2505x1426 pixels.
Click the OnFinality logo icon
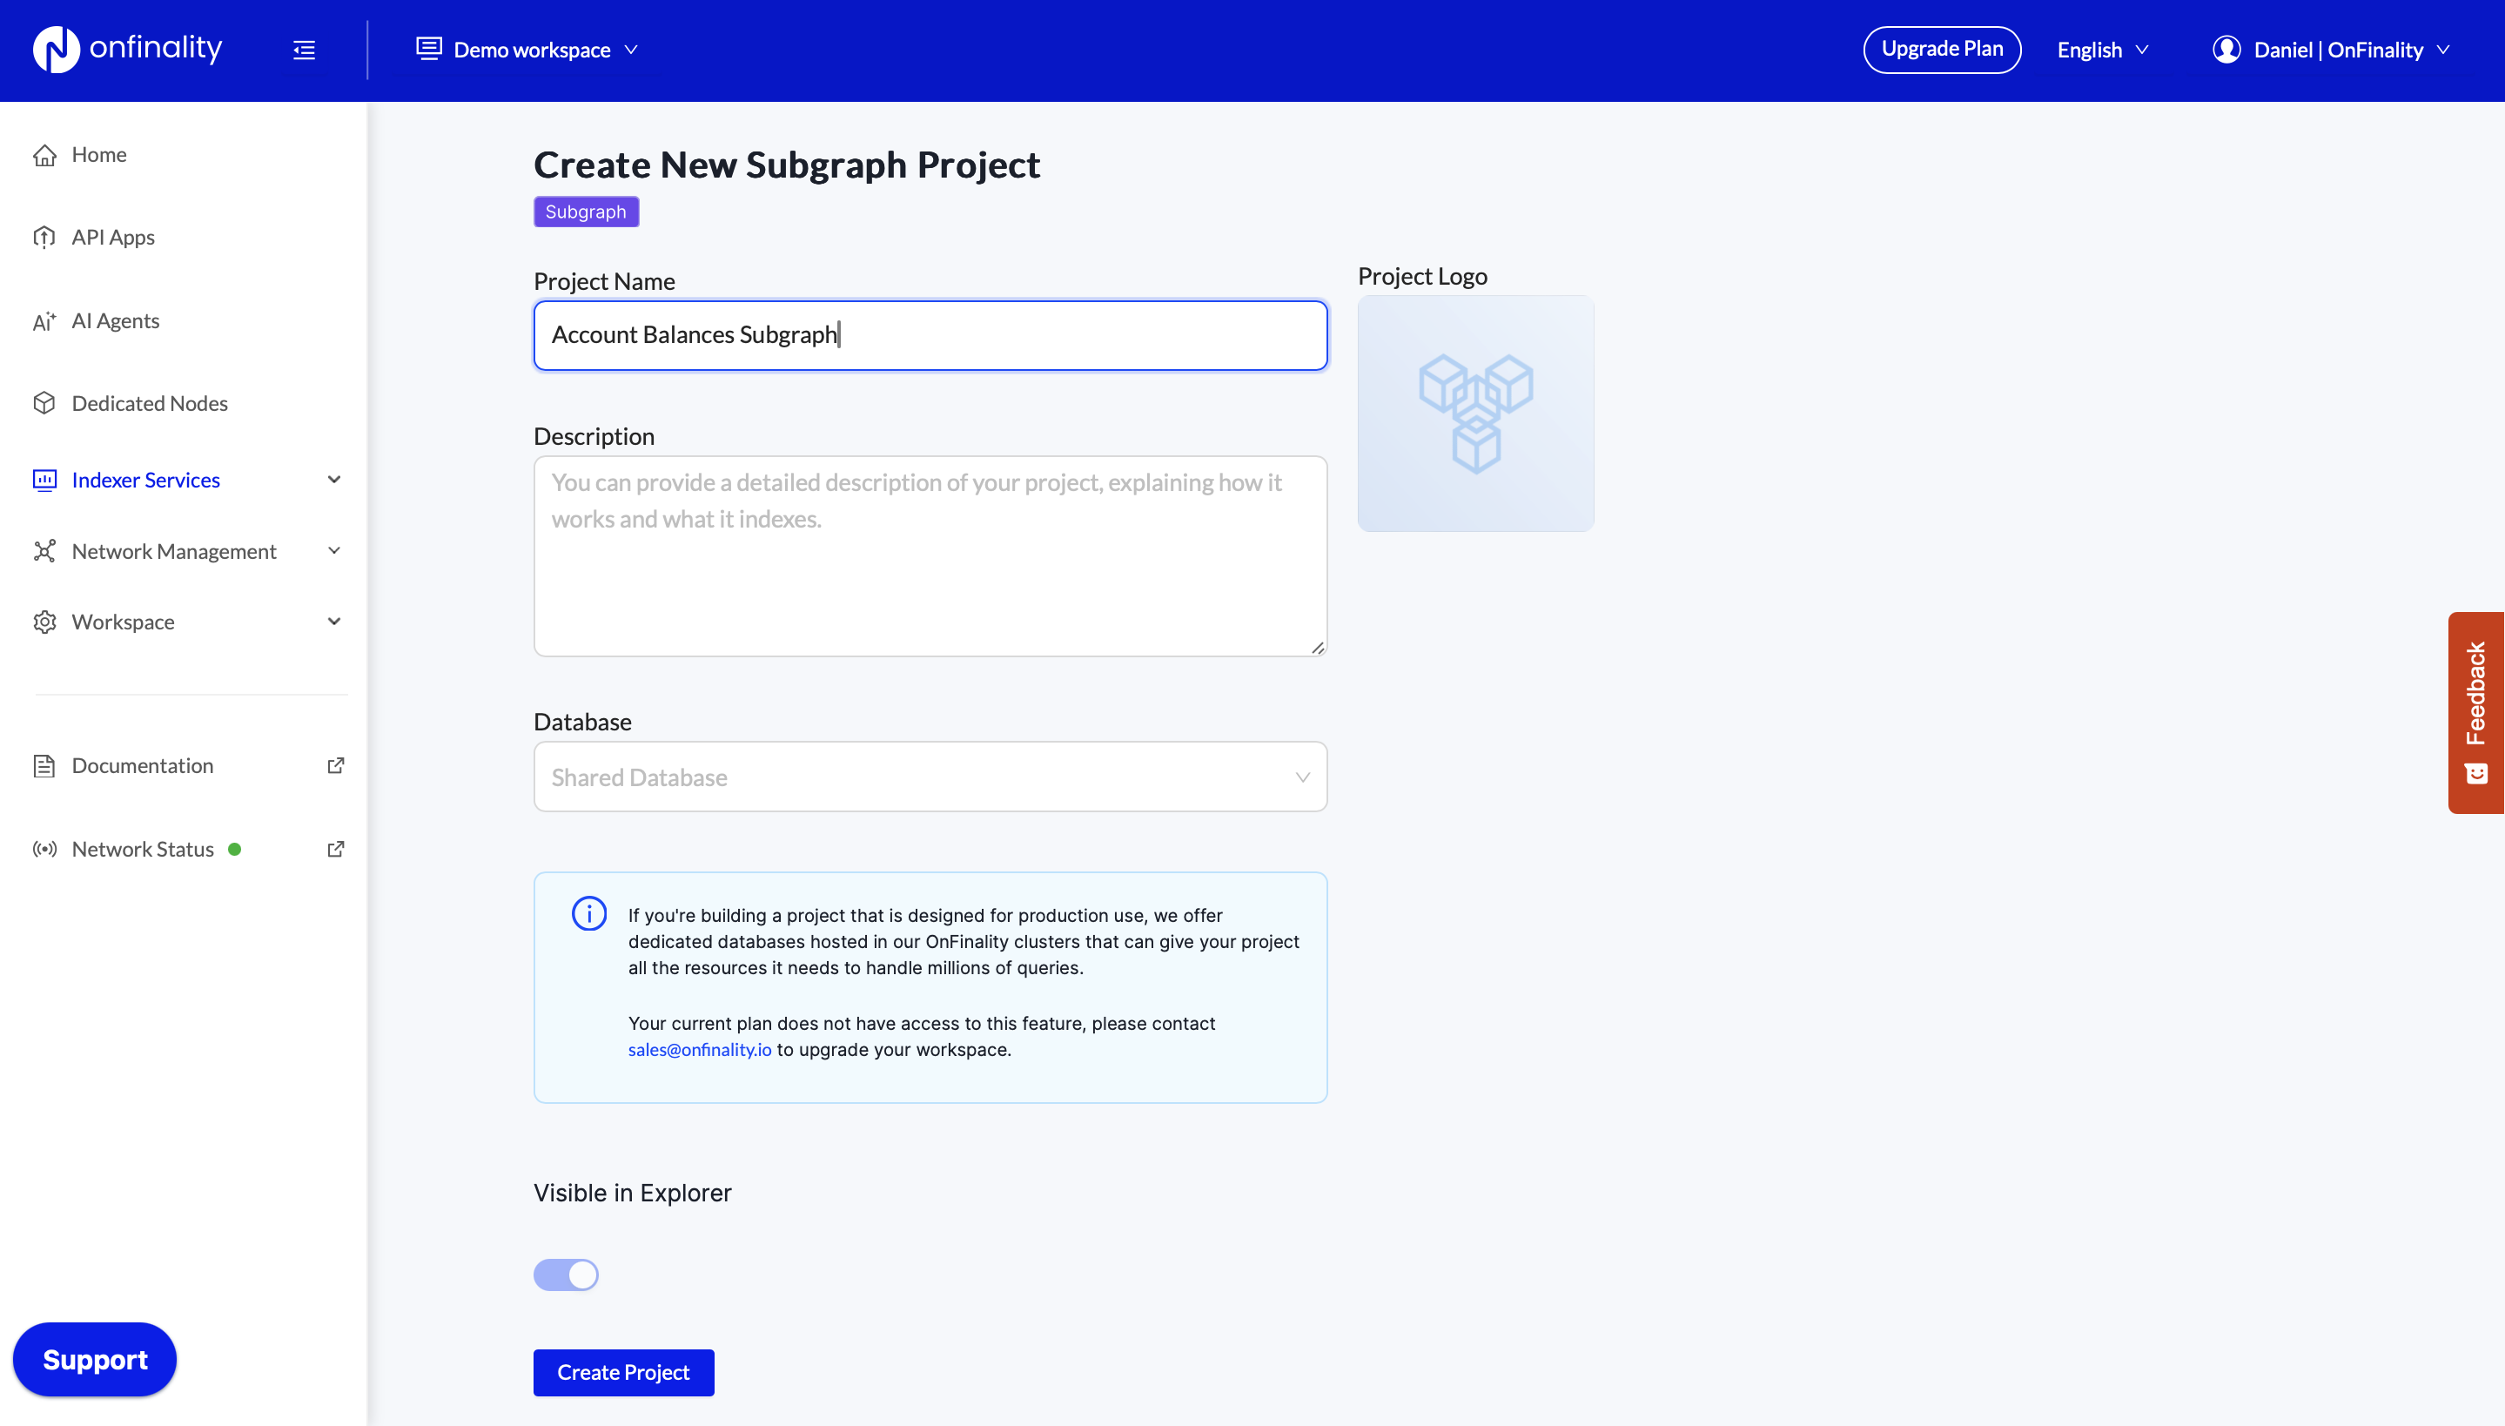[x=56, y=49]
